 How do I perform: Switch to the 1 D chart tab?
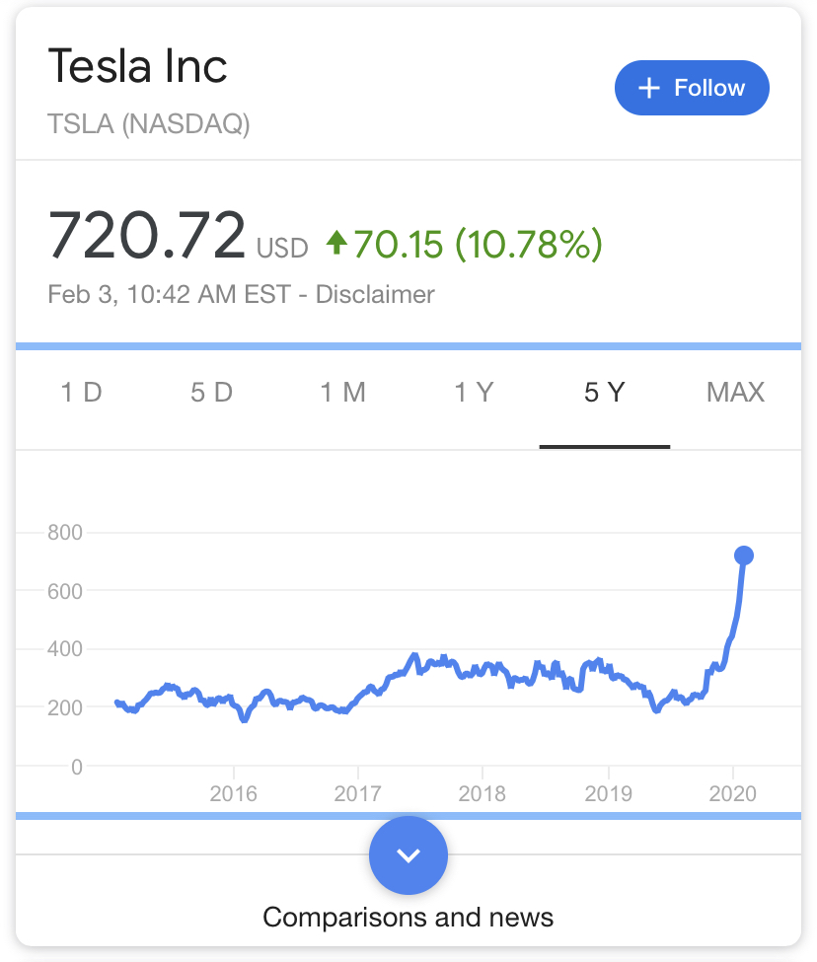pyautogui.click(x=81, y=393)
